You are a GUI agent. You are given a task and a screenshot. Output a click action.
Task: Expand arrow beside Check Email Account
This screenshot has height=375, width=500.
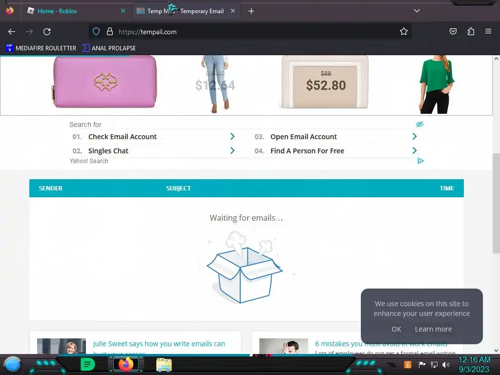click(232, 137)
